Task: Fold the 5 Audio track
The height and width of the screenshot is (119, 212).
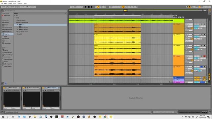Action: click(174, 56)
